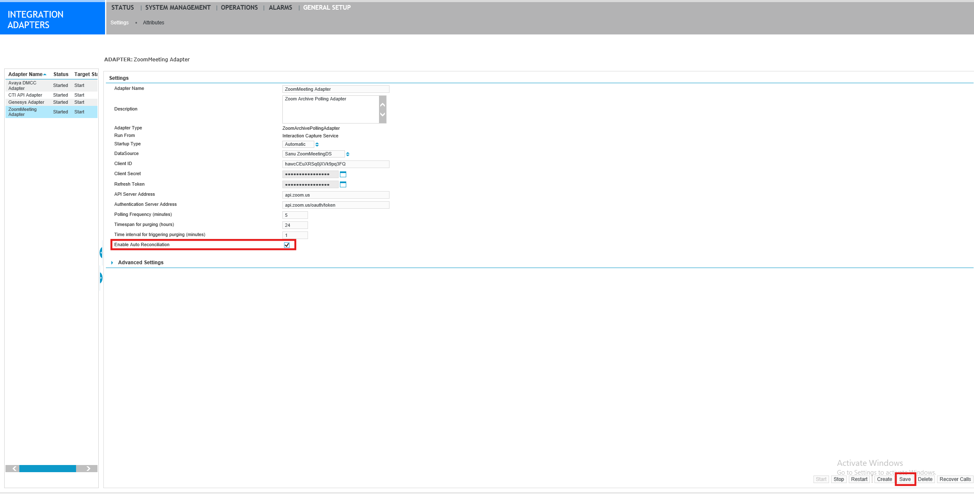Screen dimensions: 974x494
Task: Collapse the adapter list panel handle
Action: 101,252
